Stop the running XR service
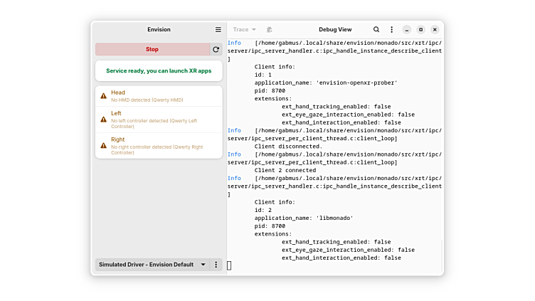 pyautogui.click(x=152, y=50)
